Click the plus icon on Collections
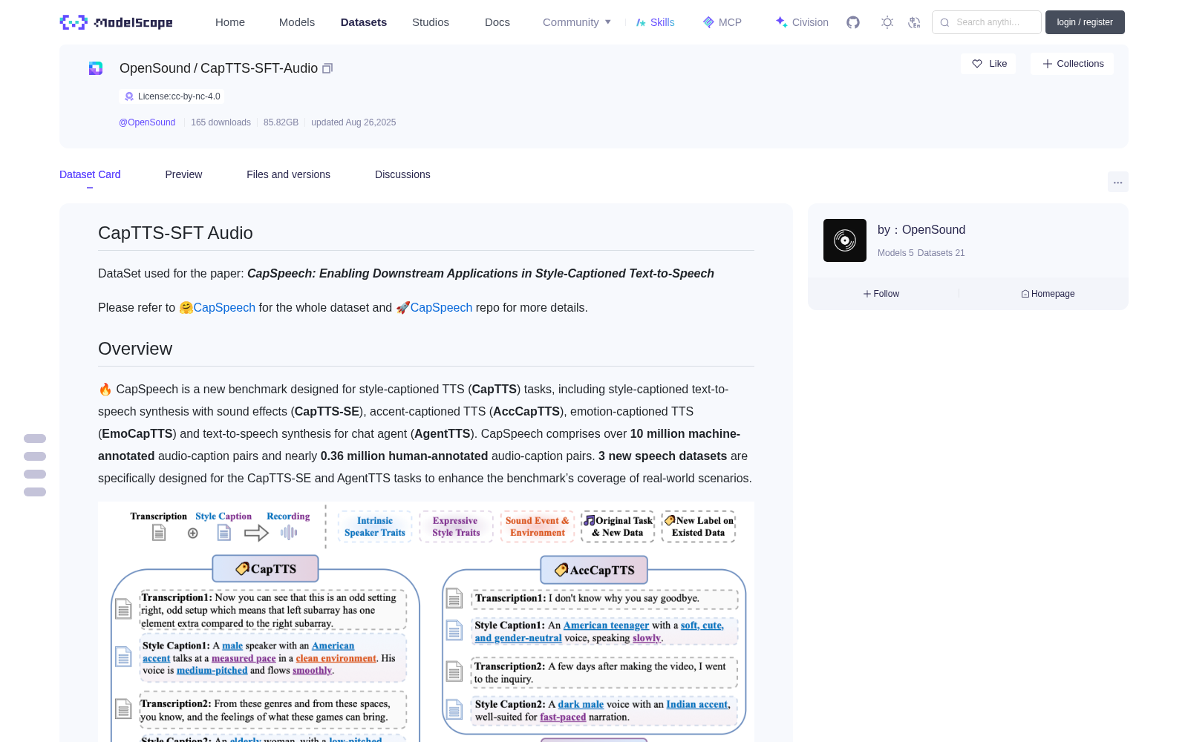The image size is (1188, 742). tap(1048, 64)
